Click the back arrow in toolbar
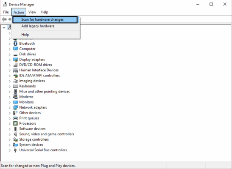The height and width of the screenshot is (169, 232). click(x=4, y=19)
